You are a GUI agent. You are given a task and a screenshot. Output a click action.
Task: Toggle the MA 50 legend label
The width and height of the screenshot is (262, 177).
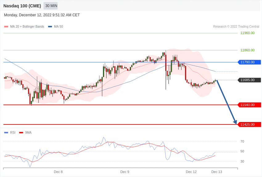point(59,27)
